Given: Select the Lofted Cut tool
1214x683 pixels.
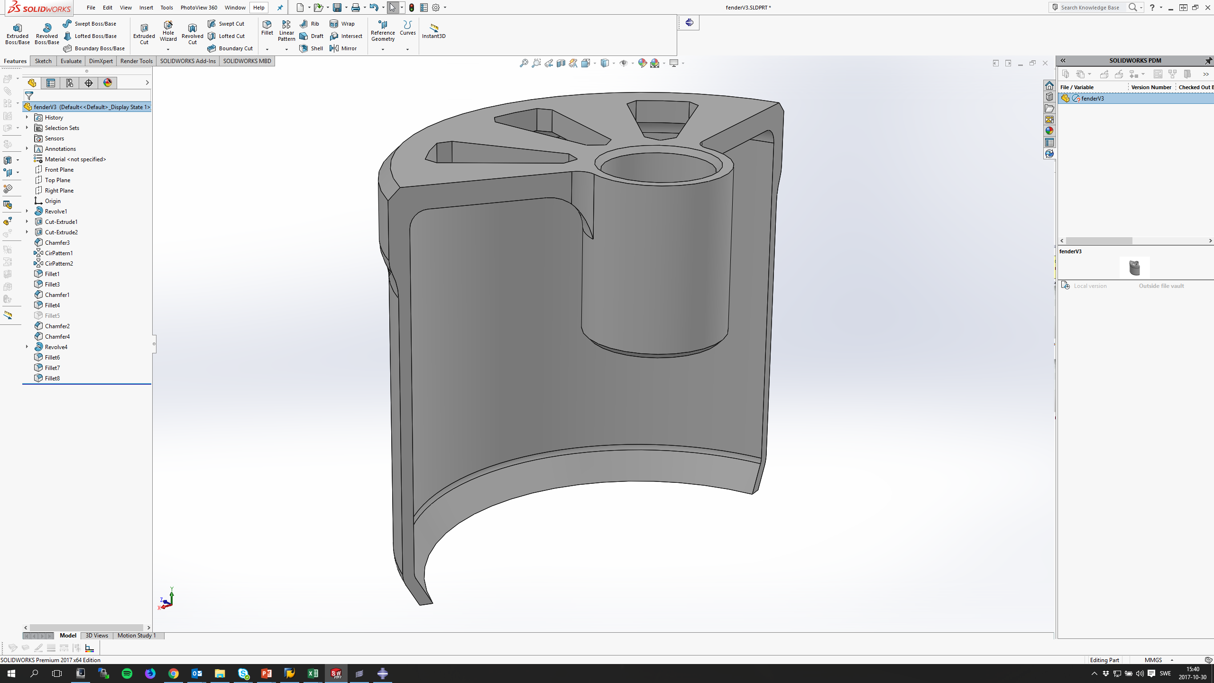Looking at the screenshot, I should click(x=227, y=36).
